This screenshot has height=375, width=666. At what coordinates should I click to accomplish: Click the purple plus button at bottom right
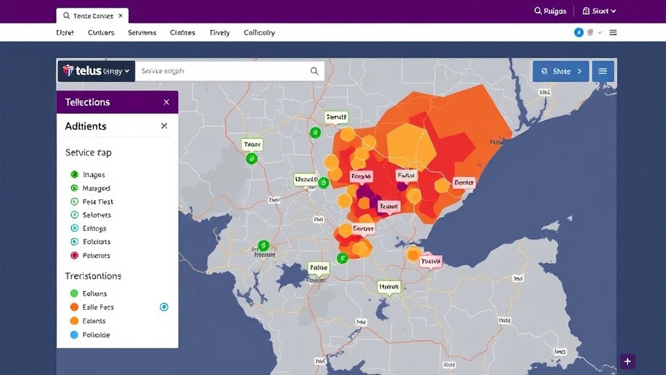point(627,361)
